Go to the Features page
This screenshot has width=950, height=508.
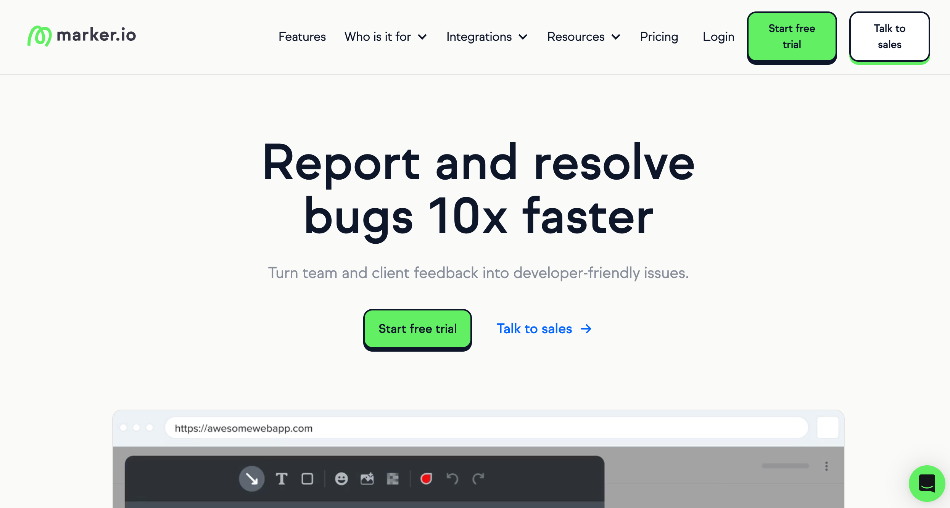[x=302, y=37]
